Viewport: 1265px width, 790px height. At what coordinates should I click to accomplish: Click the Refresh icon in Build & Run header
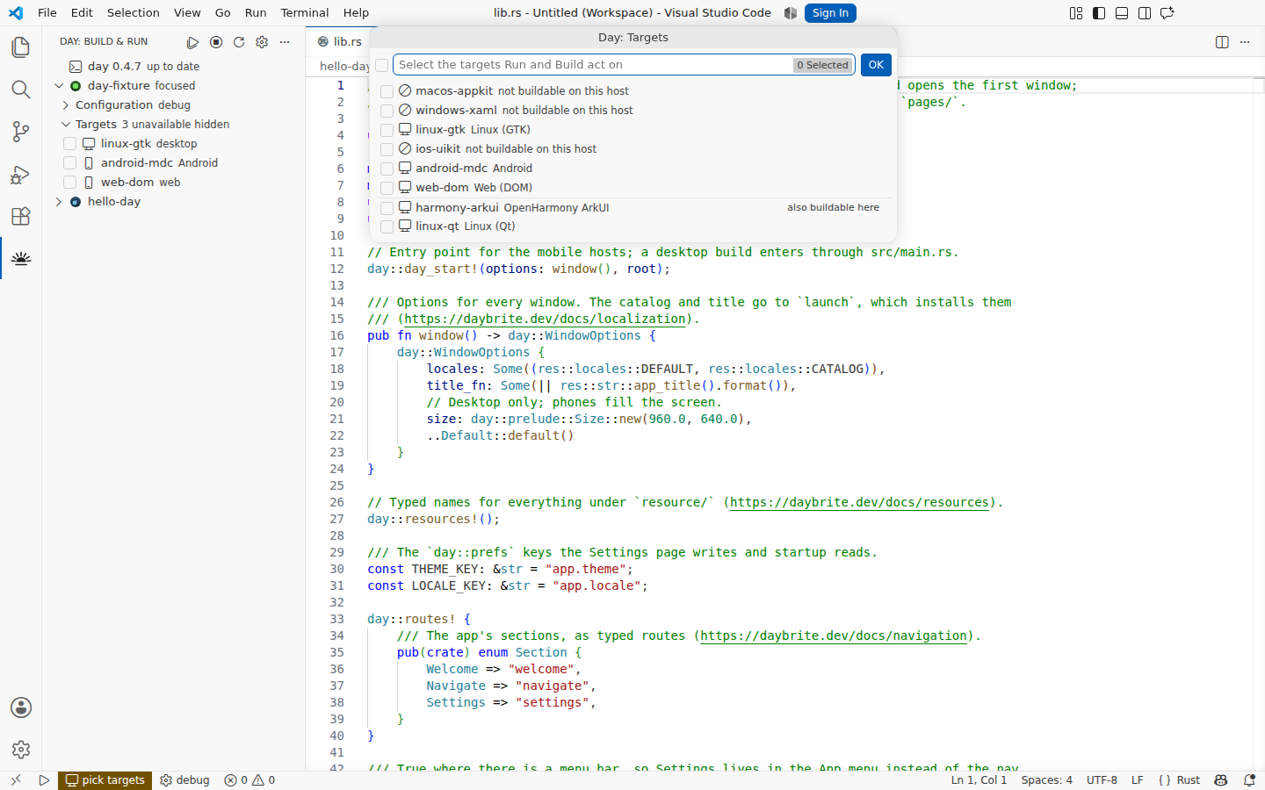coord(239,42)
